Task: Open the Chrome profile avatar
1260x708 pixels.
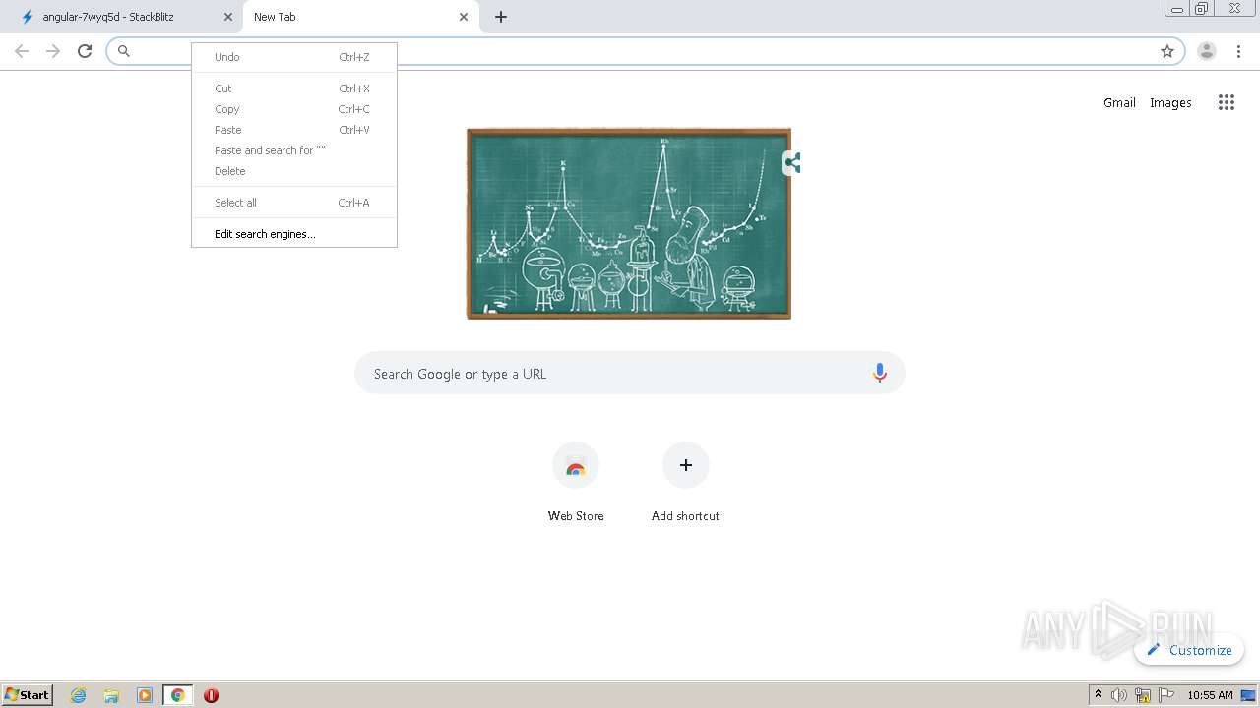Action: [1207, 51]
